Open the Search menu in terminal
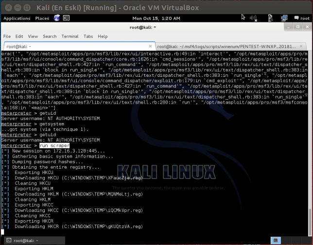 click(50, 36)
